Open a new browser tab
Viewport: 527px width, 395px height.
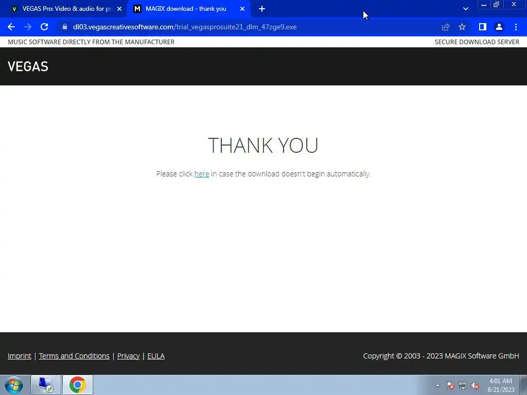click(262, 9)
